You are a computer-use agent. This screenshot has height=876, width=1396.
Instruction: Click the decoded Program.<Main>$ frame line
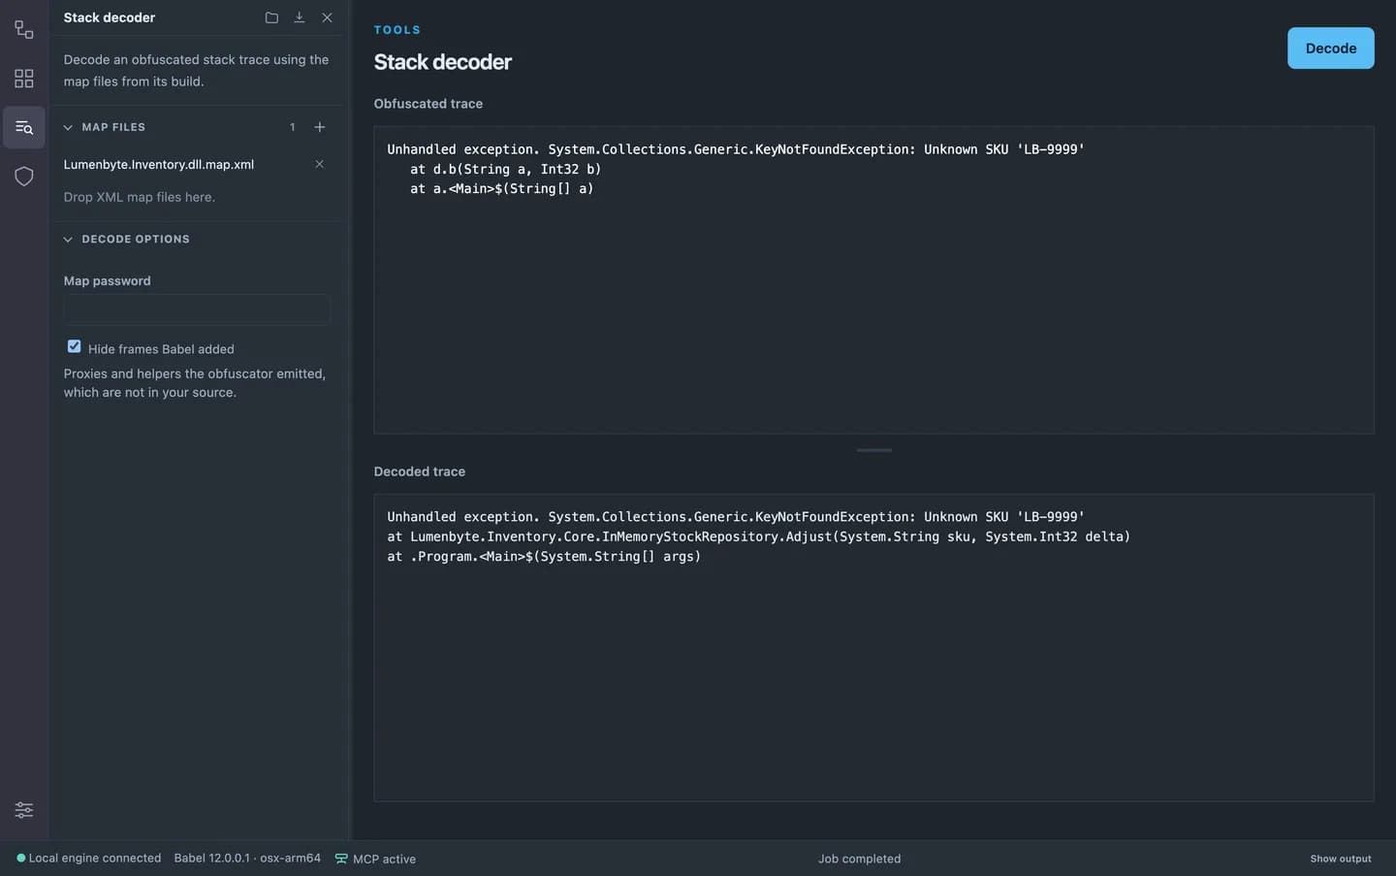tap(544, 557)
